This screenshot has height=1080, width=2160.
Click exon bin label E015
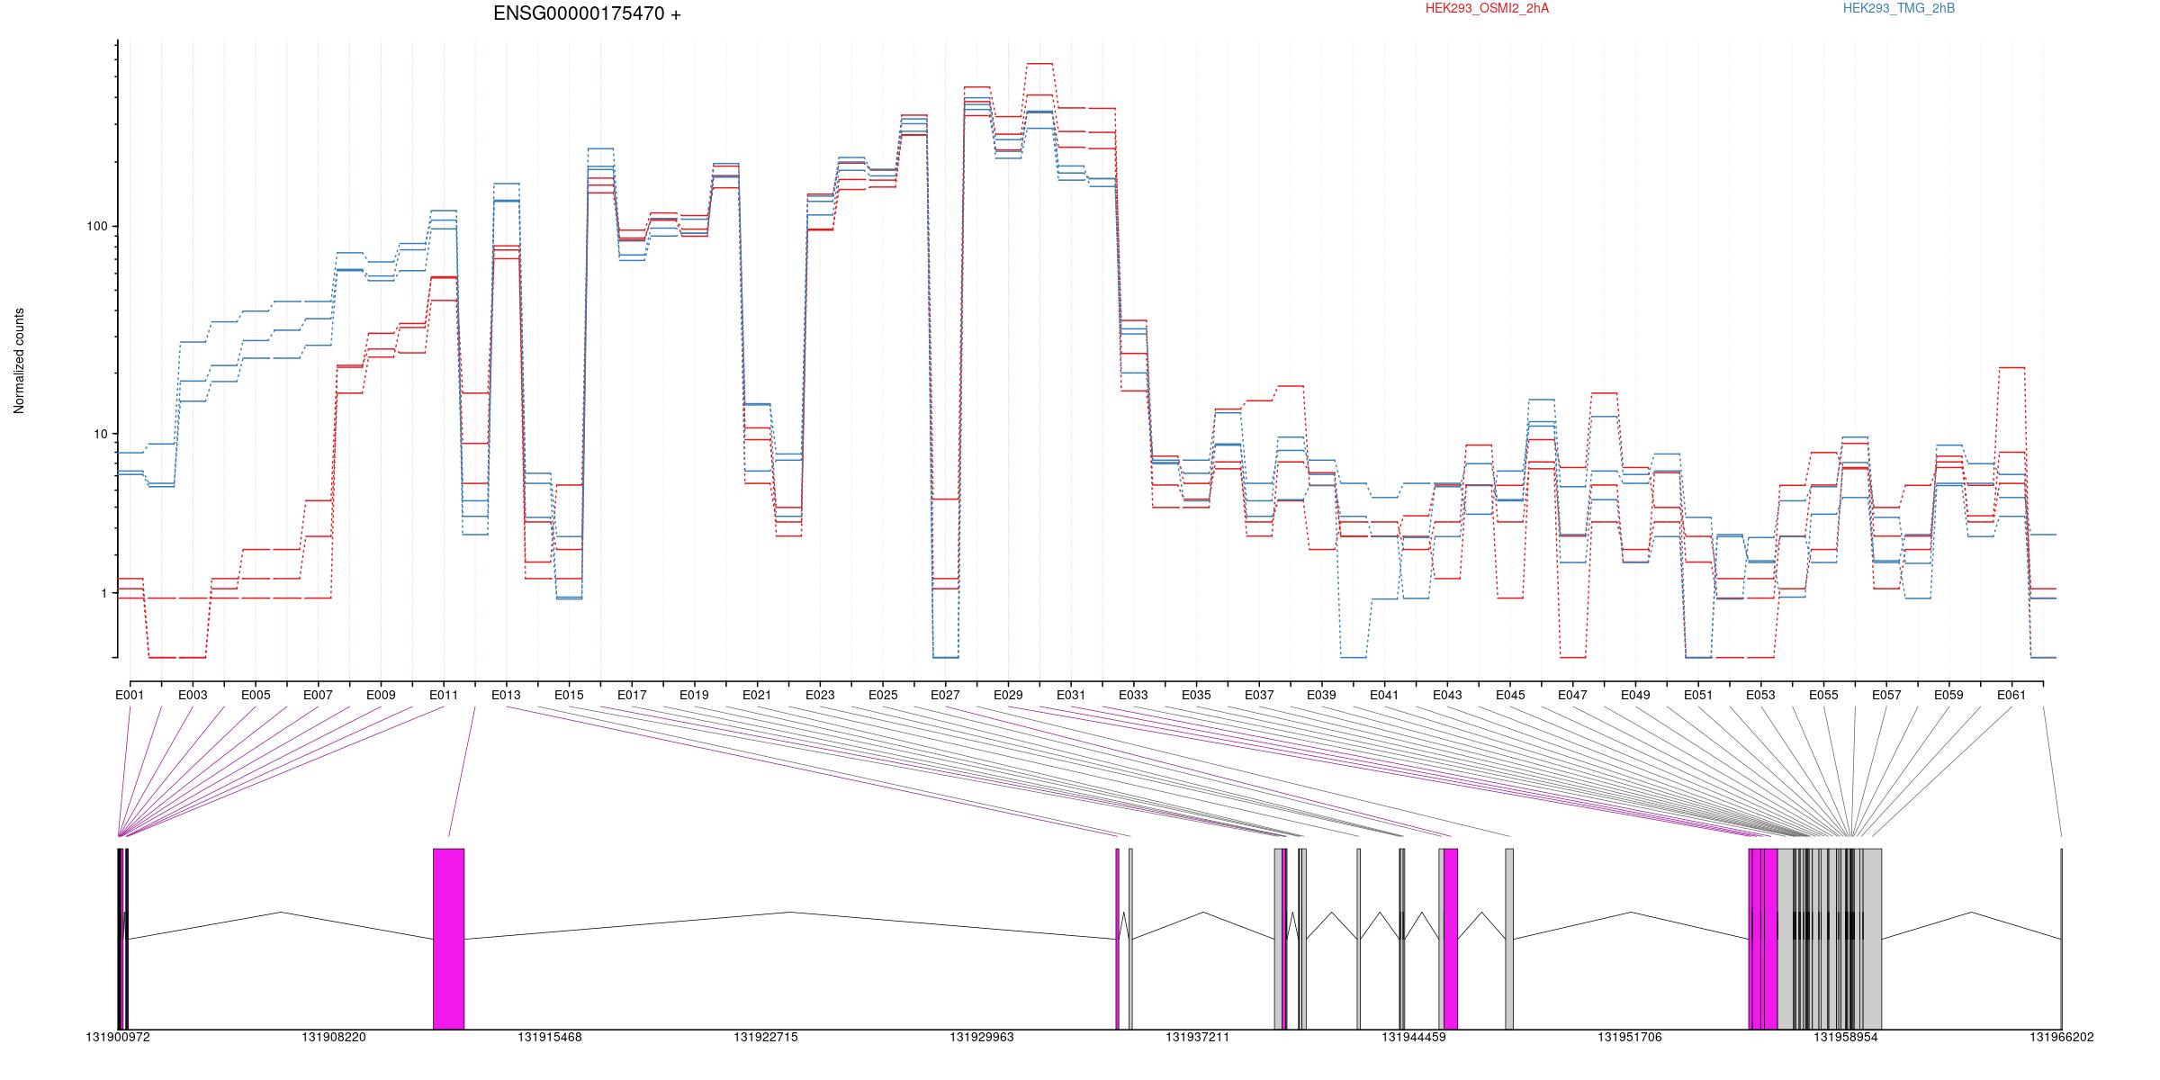pos(569,695)
